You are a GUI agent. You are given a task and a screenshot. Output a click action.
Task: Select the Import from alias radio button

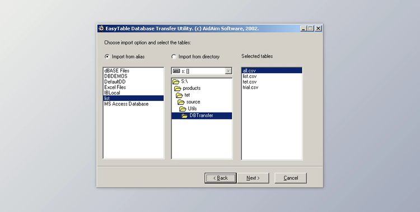pyautogui.click(x=107, y=56)
